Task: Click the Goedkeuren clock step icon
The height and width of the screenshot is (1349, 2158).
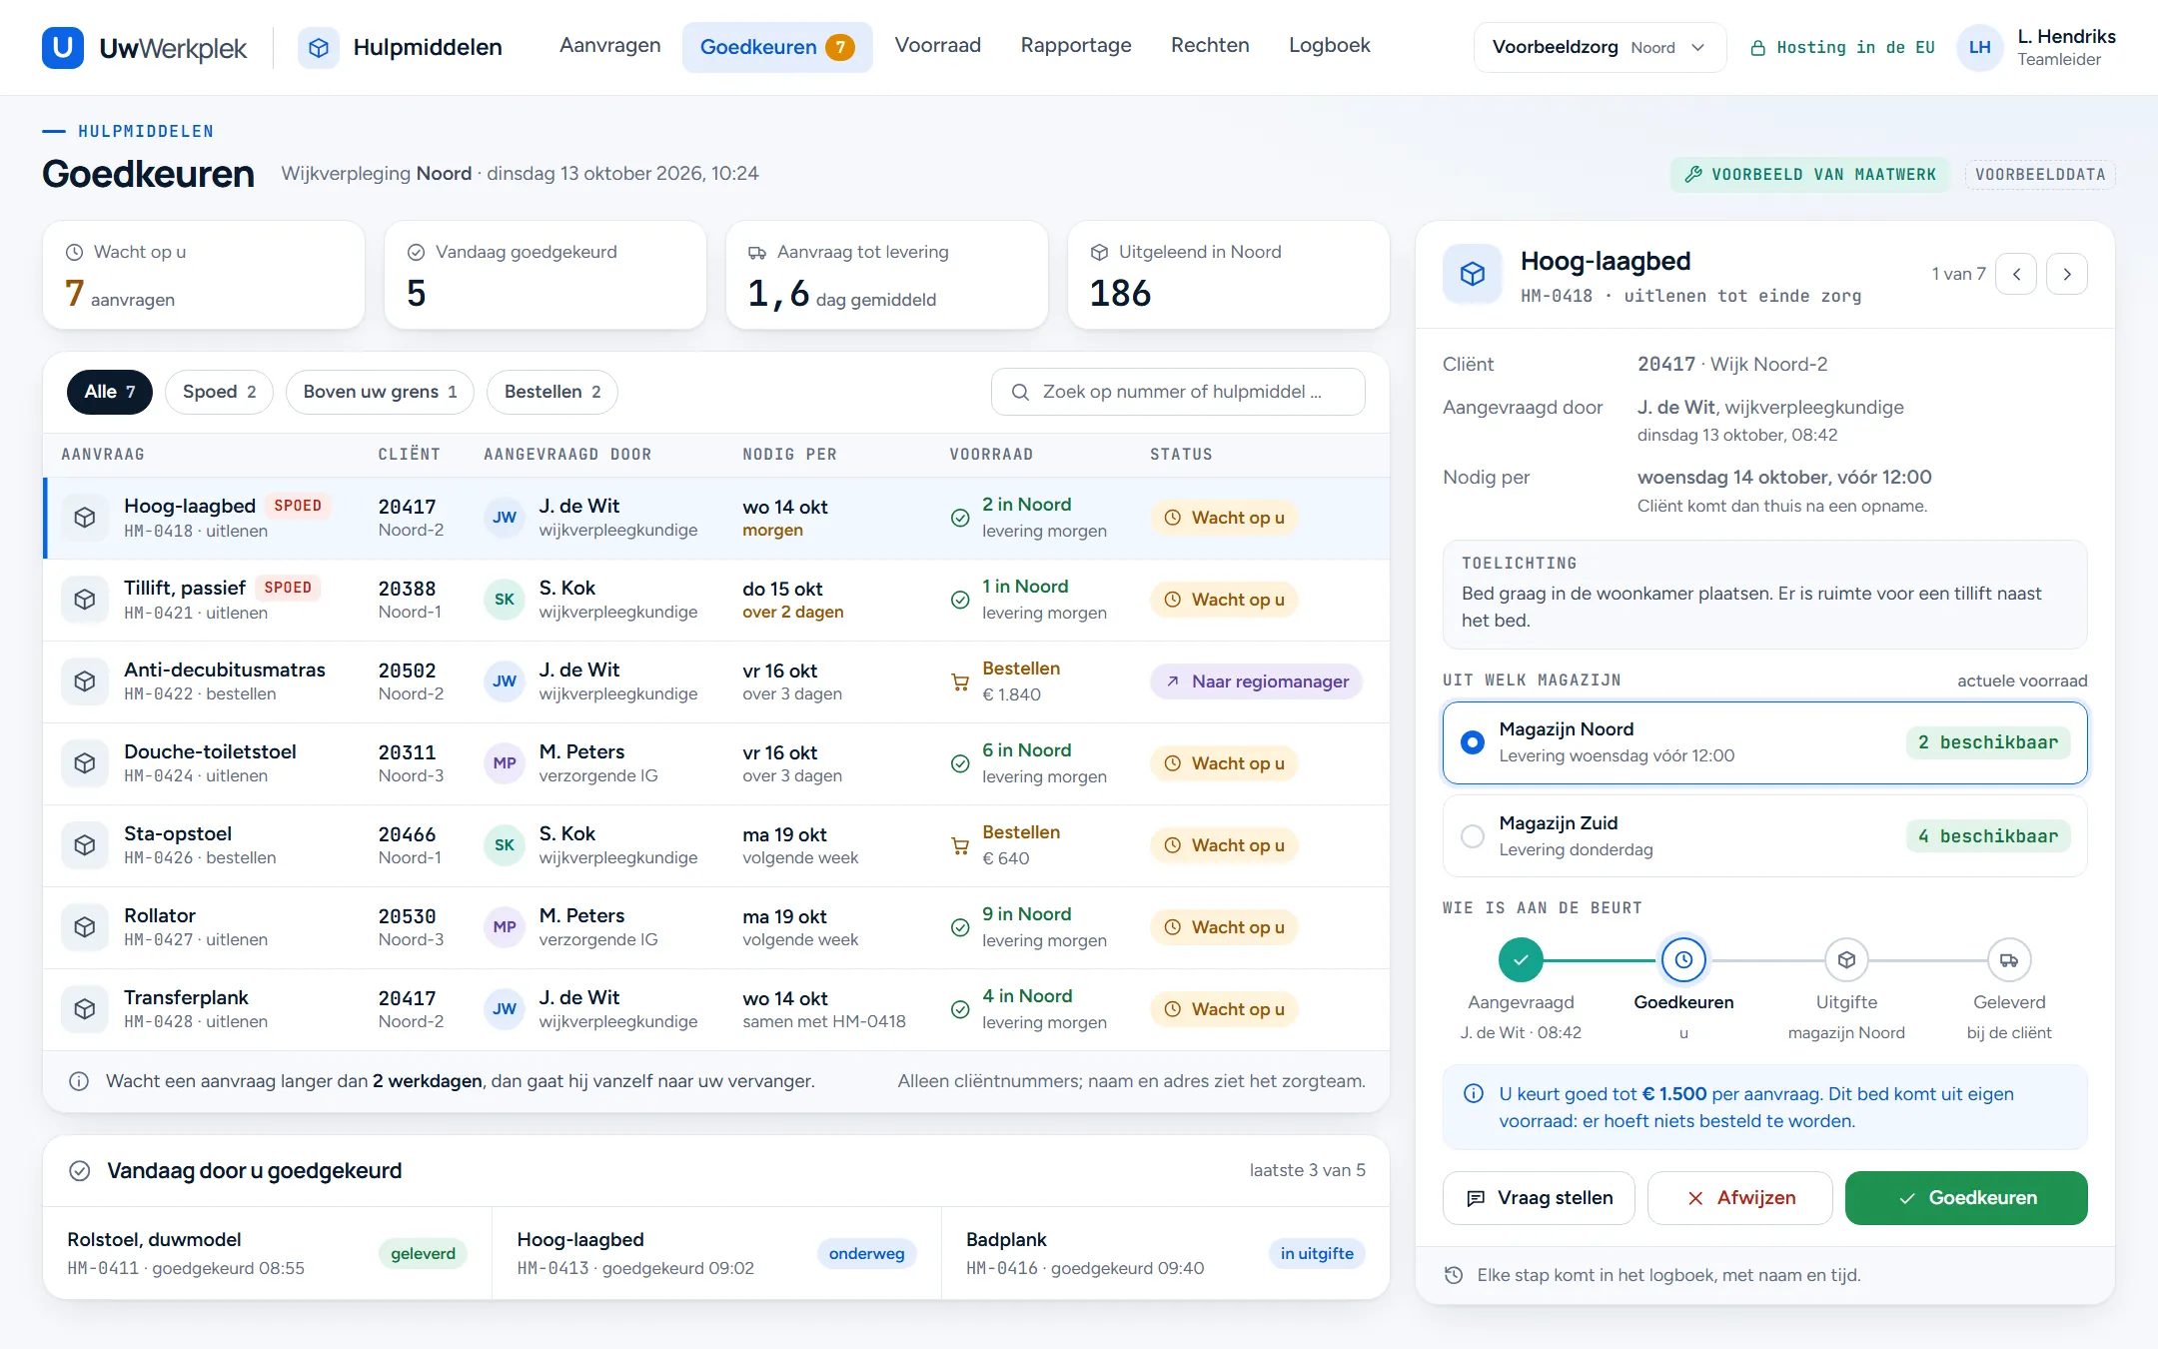Action: pyautogui.click(x=1683, y=960)
